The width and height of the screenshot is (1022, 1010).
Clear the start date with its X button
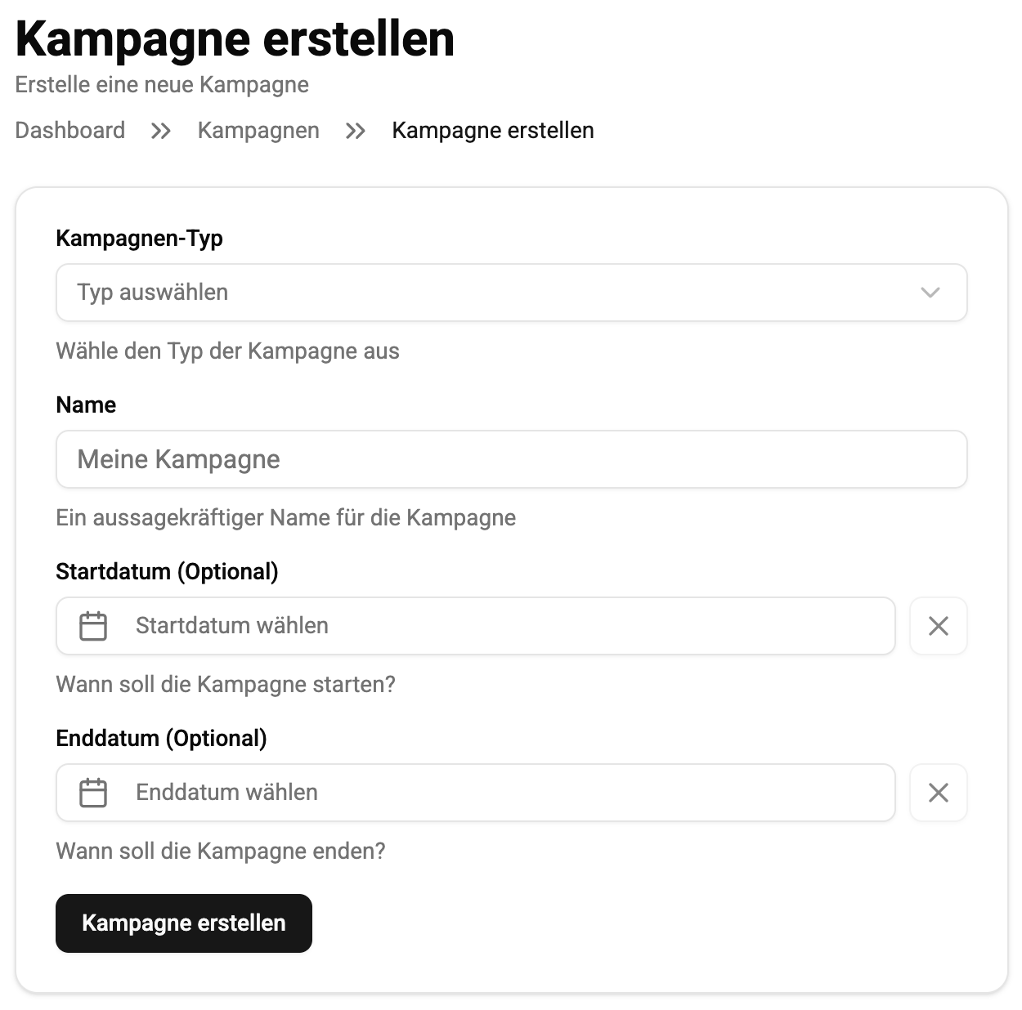938,626
